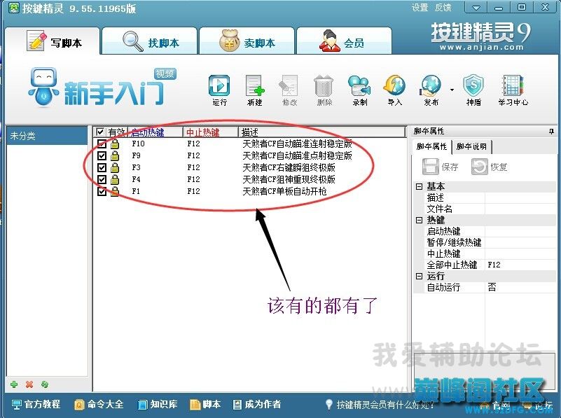561x418 pixels.
Task: Click the 文件名 property value field
Action: pos(520,209)
